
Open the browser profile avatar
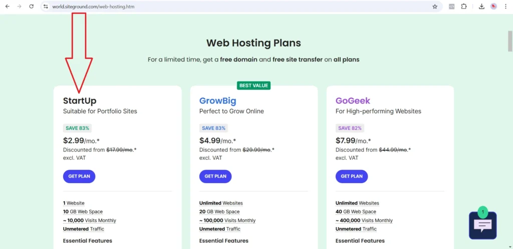point(493,6)
